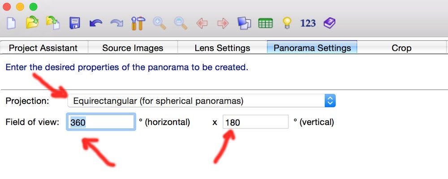Screen dimensions: 448x179
Task: Open the control points table icon
Action: pos(265,23)
